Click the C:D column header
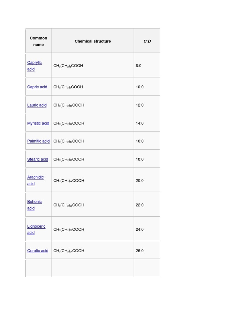232x310 pixels. point(147,41)
